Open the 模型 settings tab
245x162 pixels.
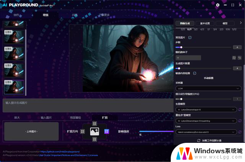click(225, 23)
